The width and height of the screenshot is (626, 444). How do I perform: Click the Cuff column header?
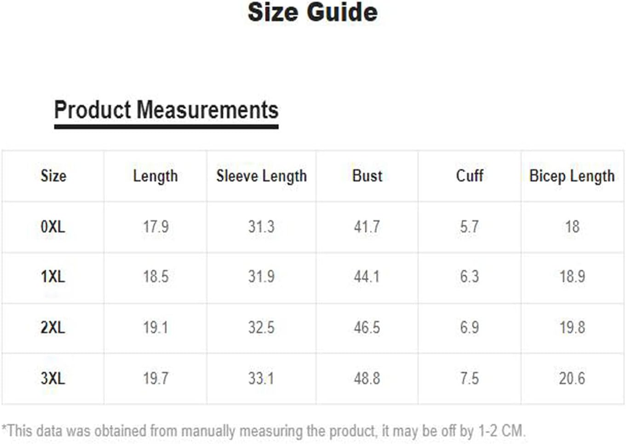tap(470, 176)
